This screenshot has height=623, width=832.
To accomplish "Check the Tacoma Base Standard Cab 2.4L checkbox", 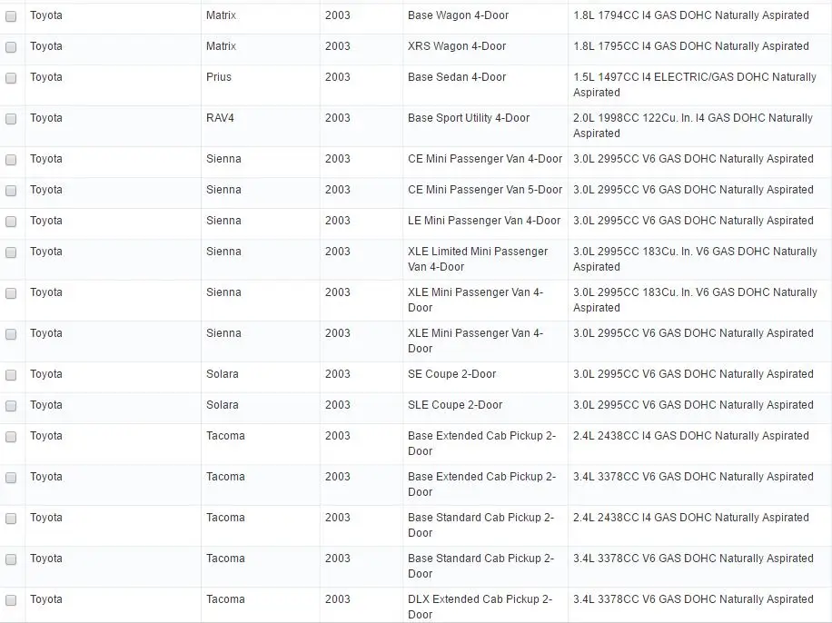I will (11, 518).
